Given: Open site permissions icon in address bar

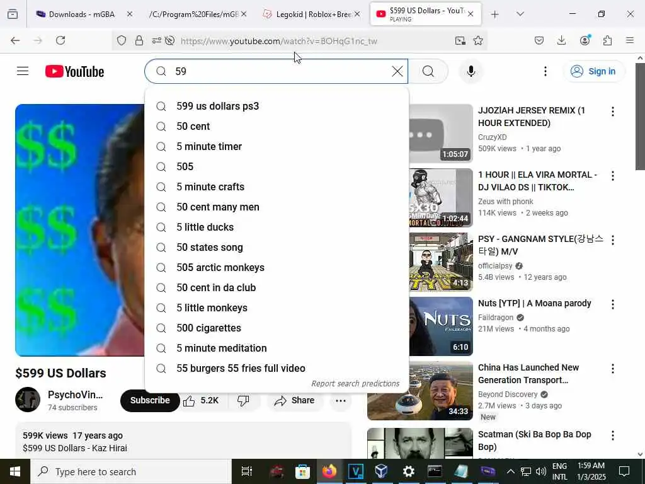Looking at the screenshot, I should click(157, 40).
